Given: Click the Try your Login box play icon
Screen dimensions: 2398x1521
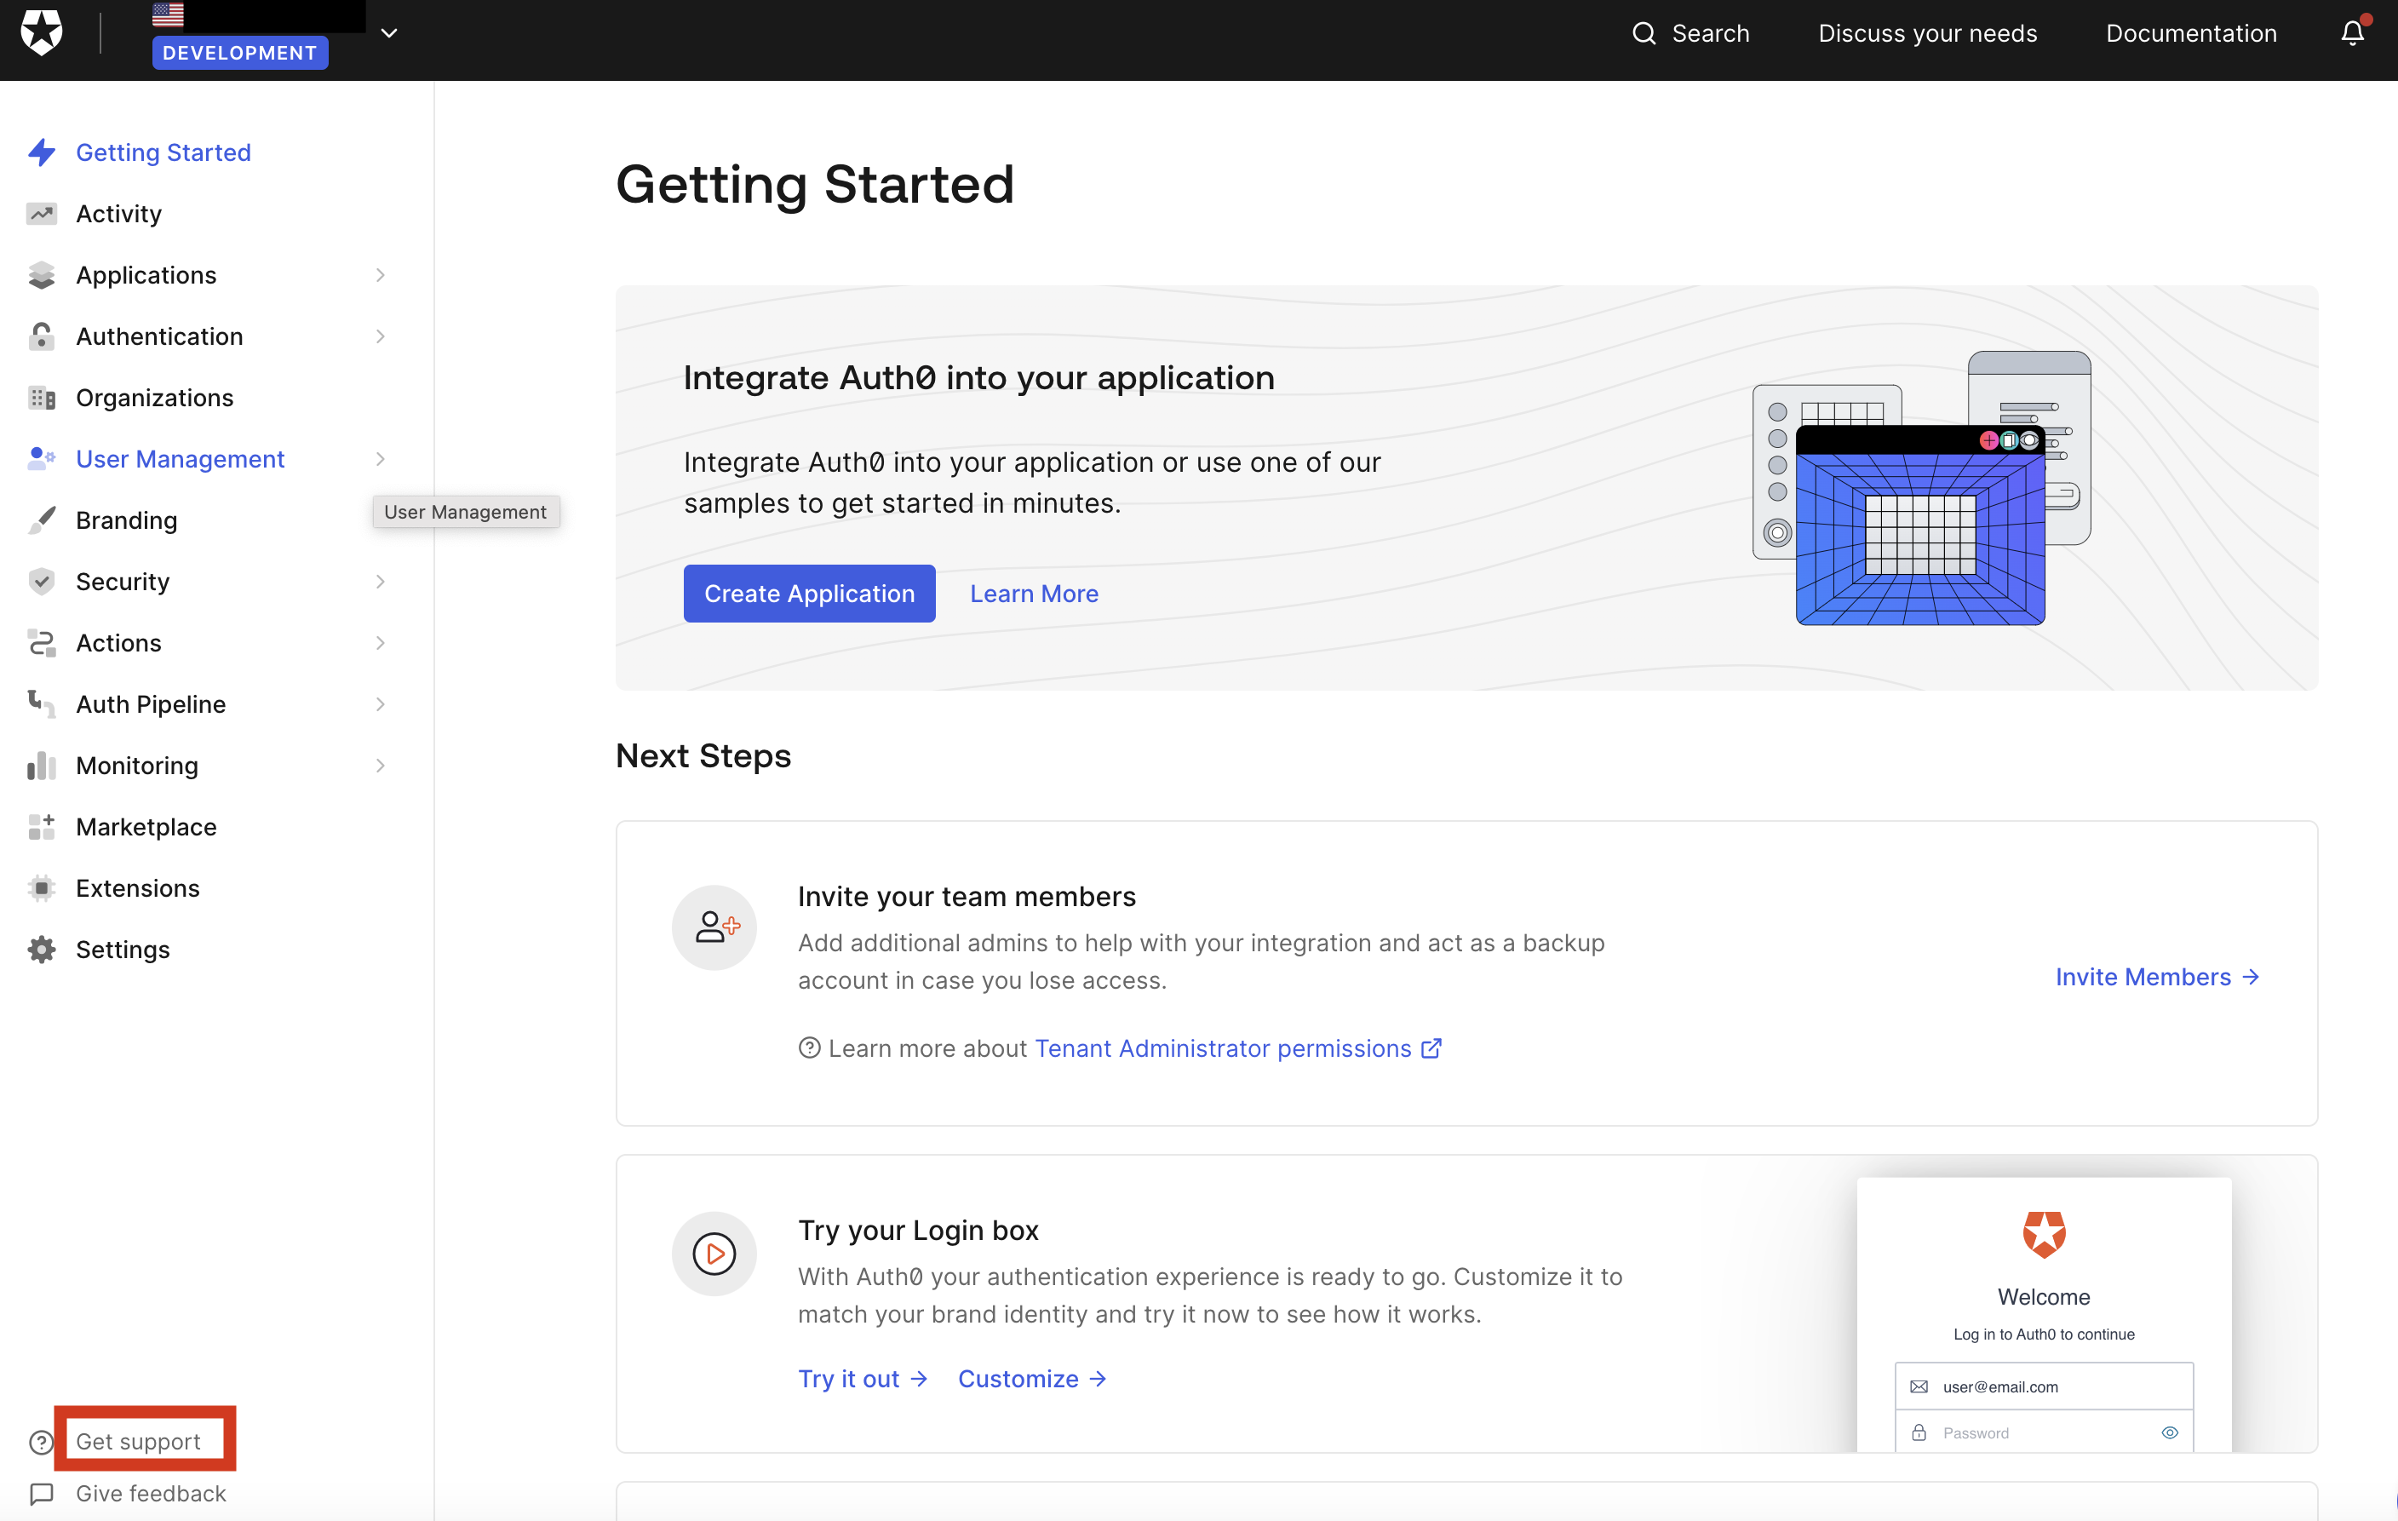Looking at the screenshot, I should point(715,1253).
